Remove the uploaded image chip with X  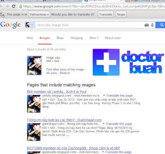(x=32, y=25)
